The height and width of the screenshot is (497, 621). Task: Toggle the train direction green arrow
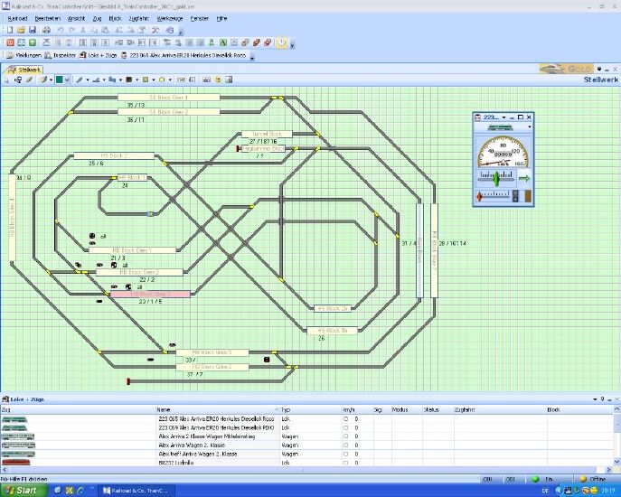(524, 179)
